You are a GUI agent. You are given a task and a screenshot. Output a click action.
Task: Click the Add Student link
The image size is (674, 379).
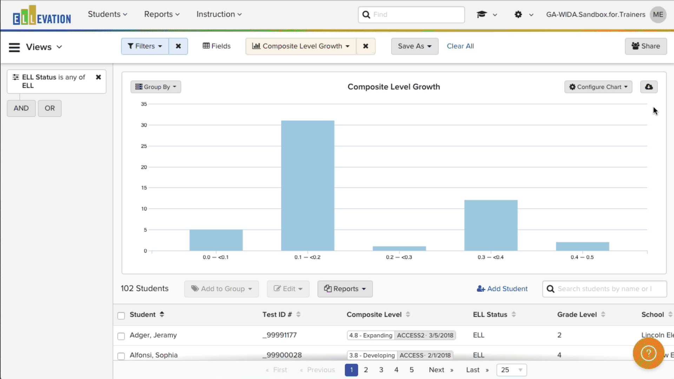(502, 289)
